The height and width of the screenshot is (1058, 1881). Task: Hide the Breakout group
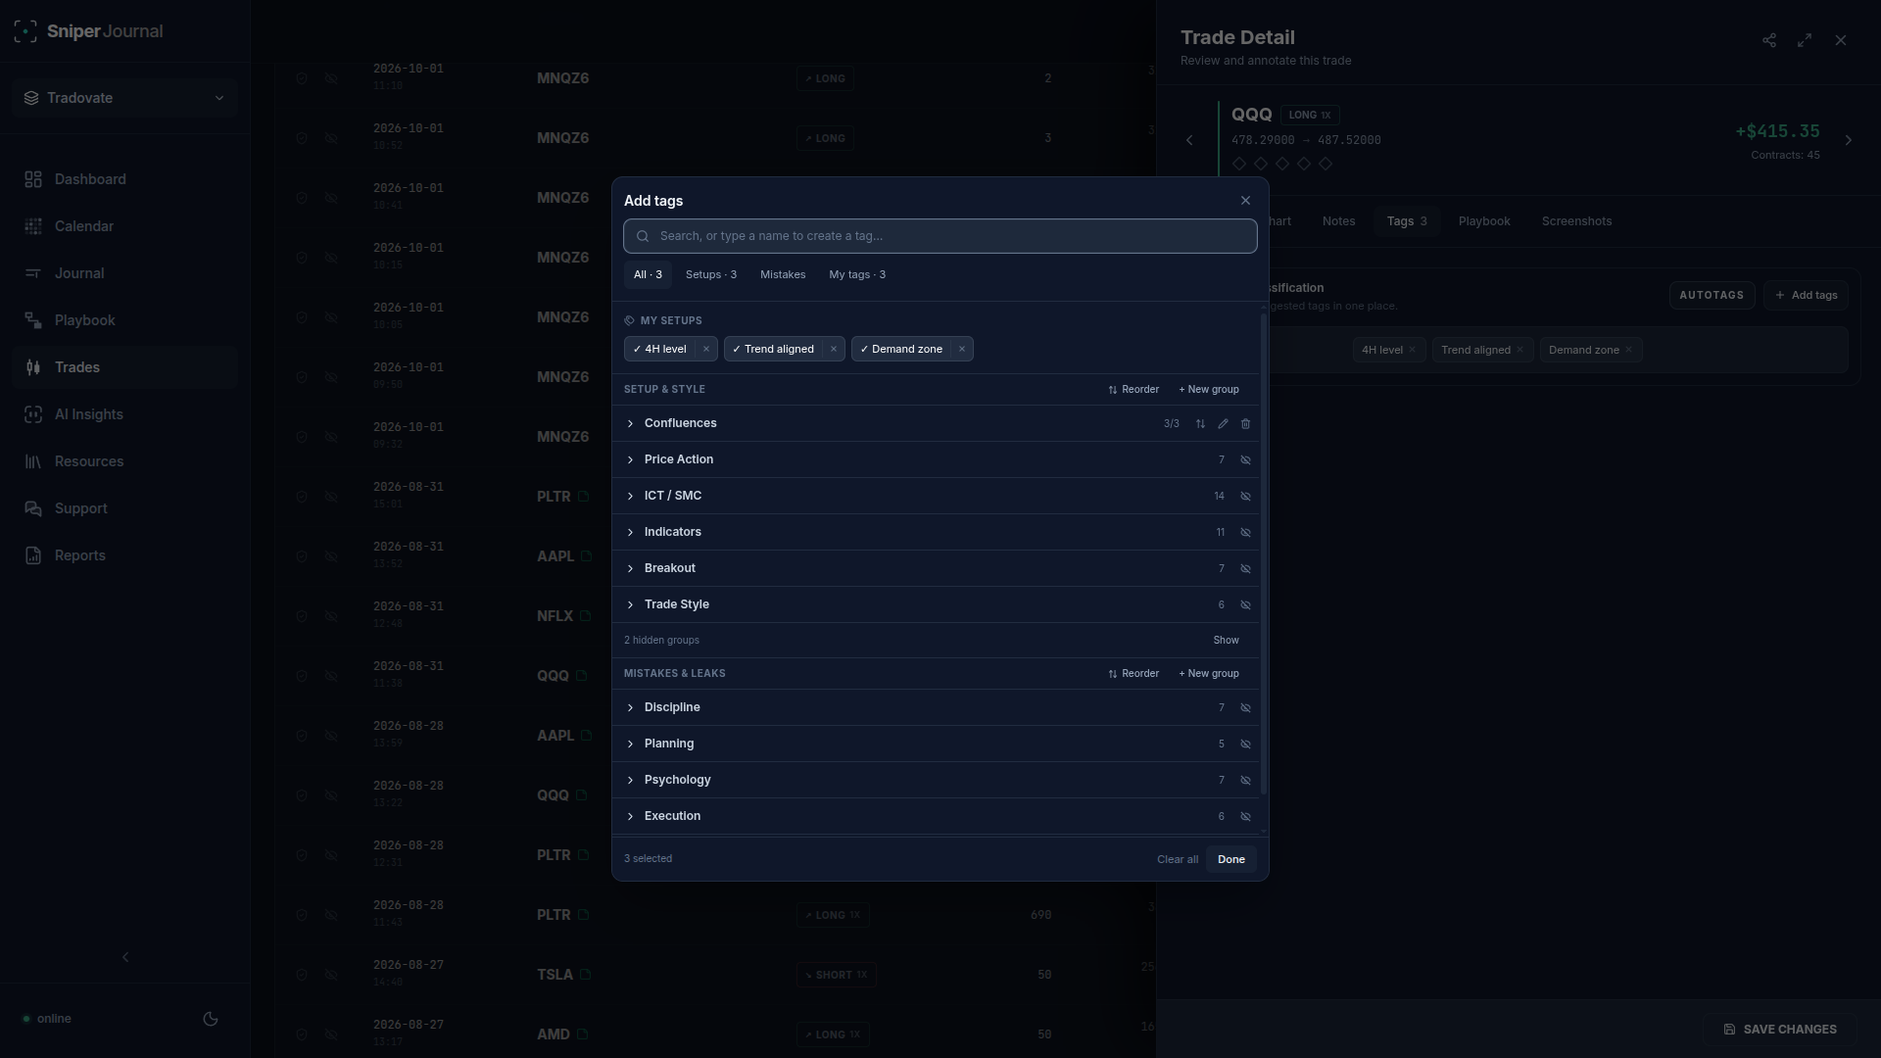coord(1246,569)
